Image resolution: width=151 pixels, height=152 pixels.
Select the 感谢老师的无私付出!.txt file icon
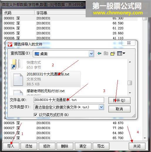[18, 93]
